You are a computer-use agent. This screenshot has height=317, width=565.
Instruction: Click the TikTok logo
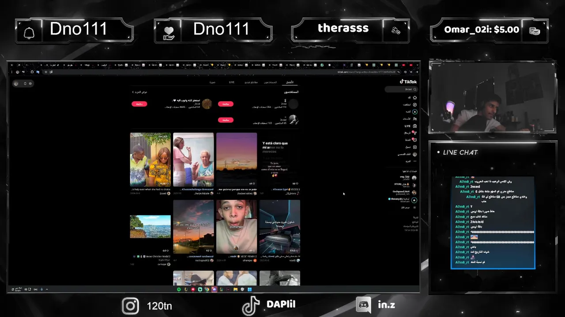point(408,81)
